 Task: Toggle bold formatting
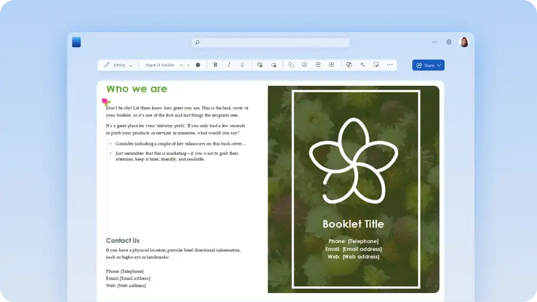click(215, 65)
